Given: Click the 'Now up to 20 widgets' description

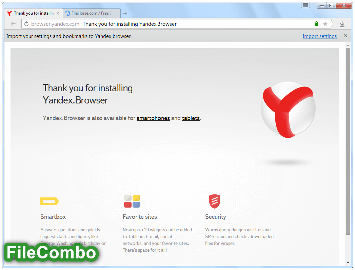Looking at the screenshot, I should (x=157, y=240).
